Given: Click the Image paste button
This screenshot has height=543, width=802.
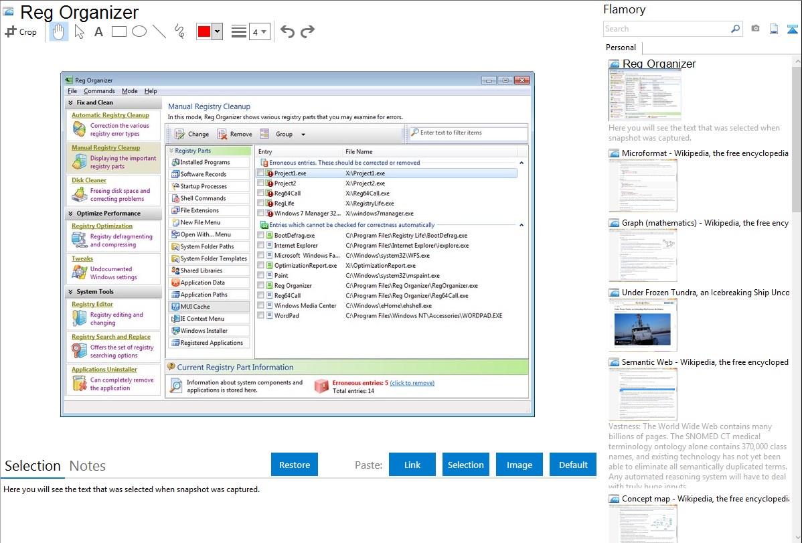Looking at the screenshot, I should pos(519,465).
